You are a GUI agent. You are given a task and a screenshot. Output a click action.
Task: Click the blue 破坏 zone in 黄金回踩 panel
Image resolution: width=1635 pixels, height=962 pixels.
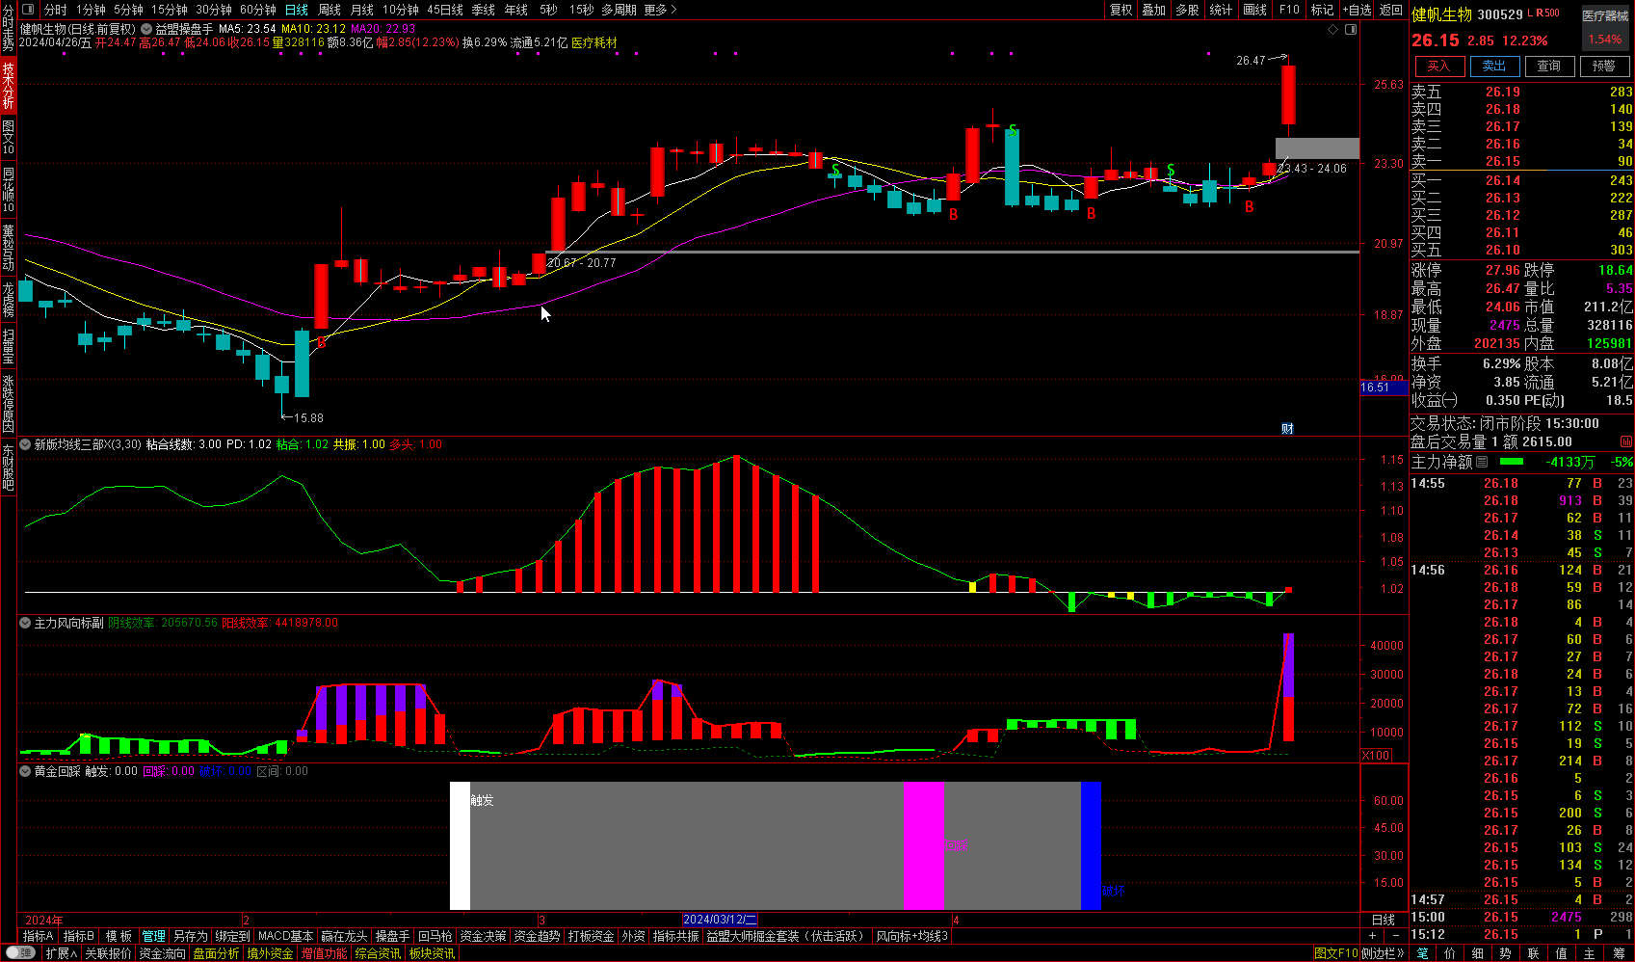1091,845
